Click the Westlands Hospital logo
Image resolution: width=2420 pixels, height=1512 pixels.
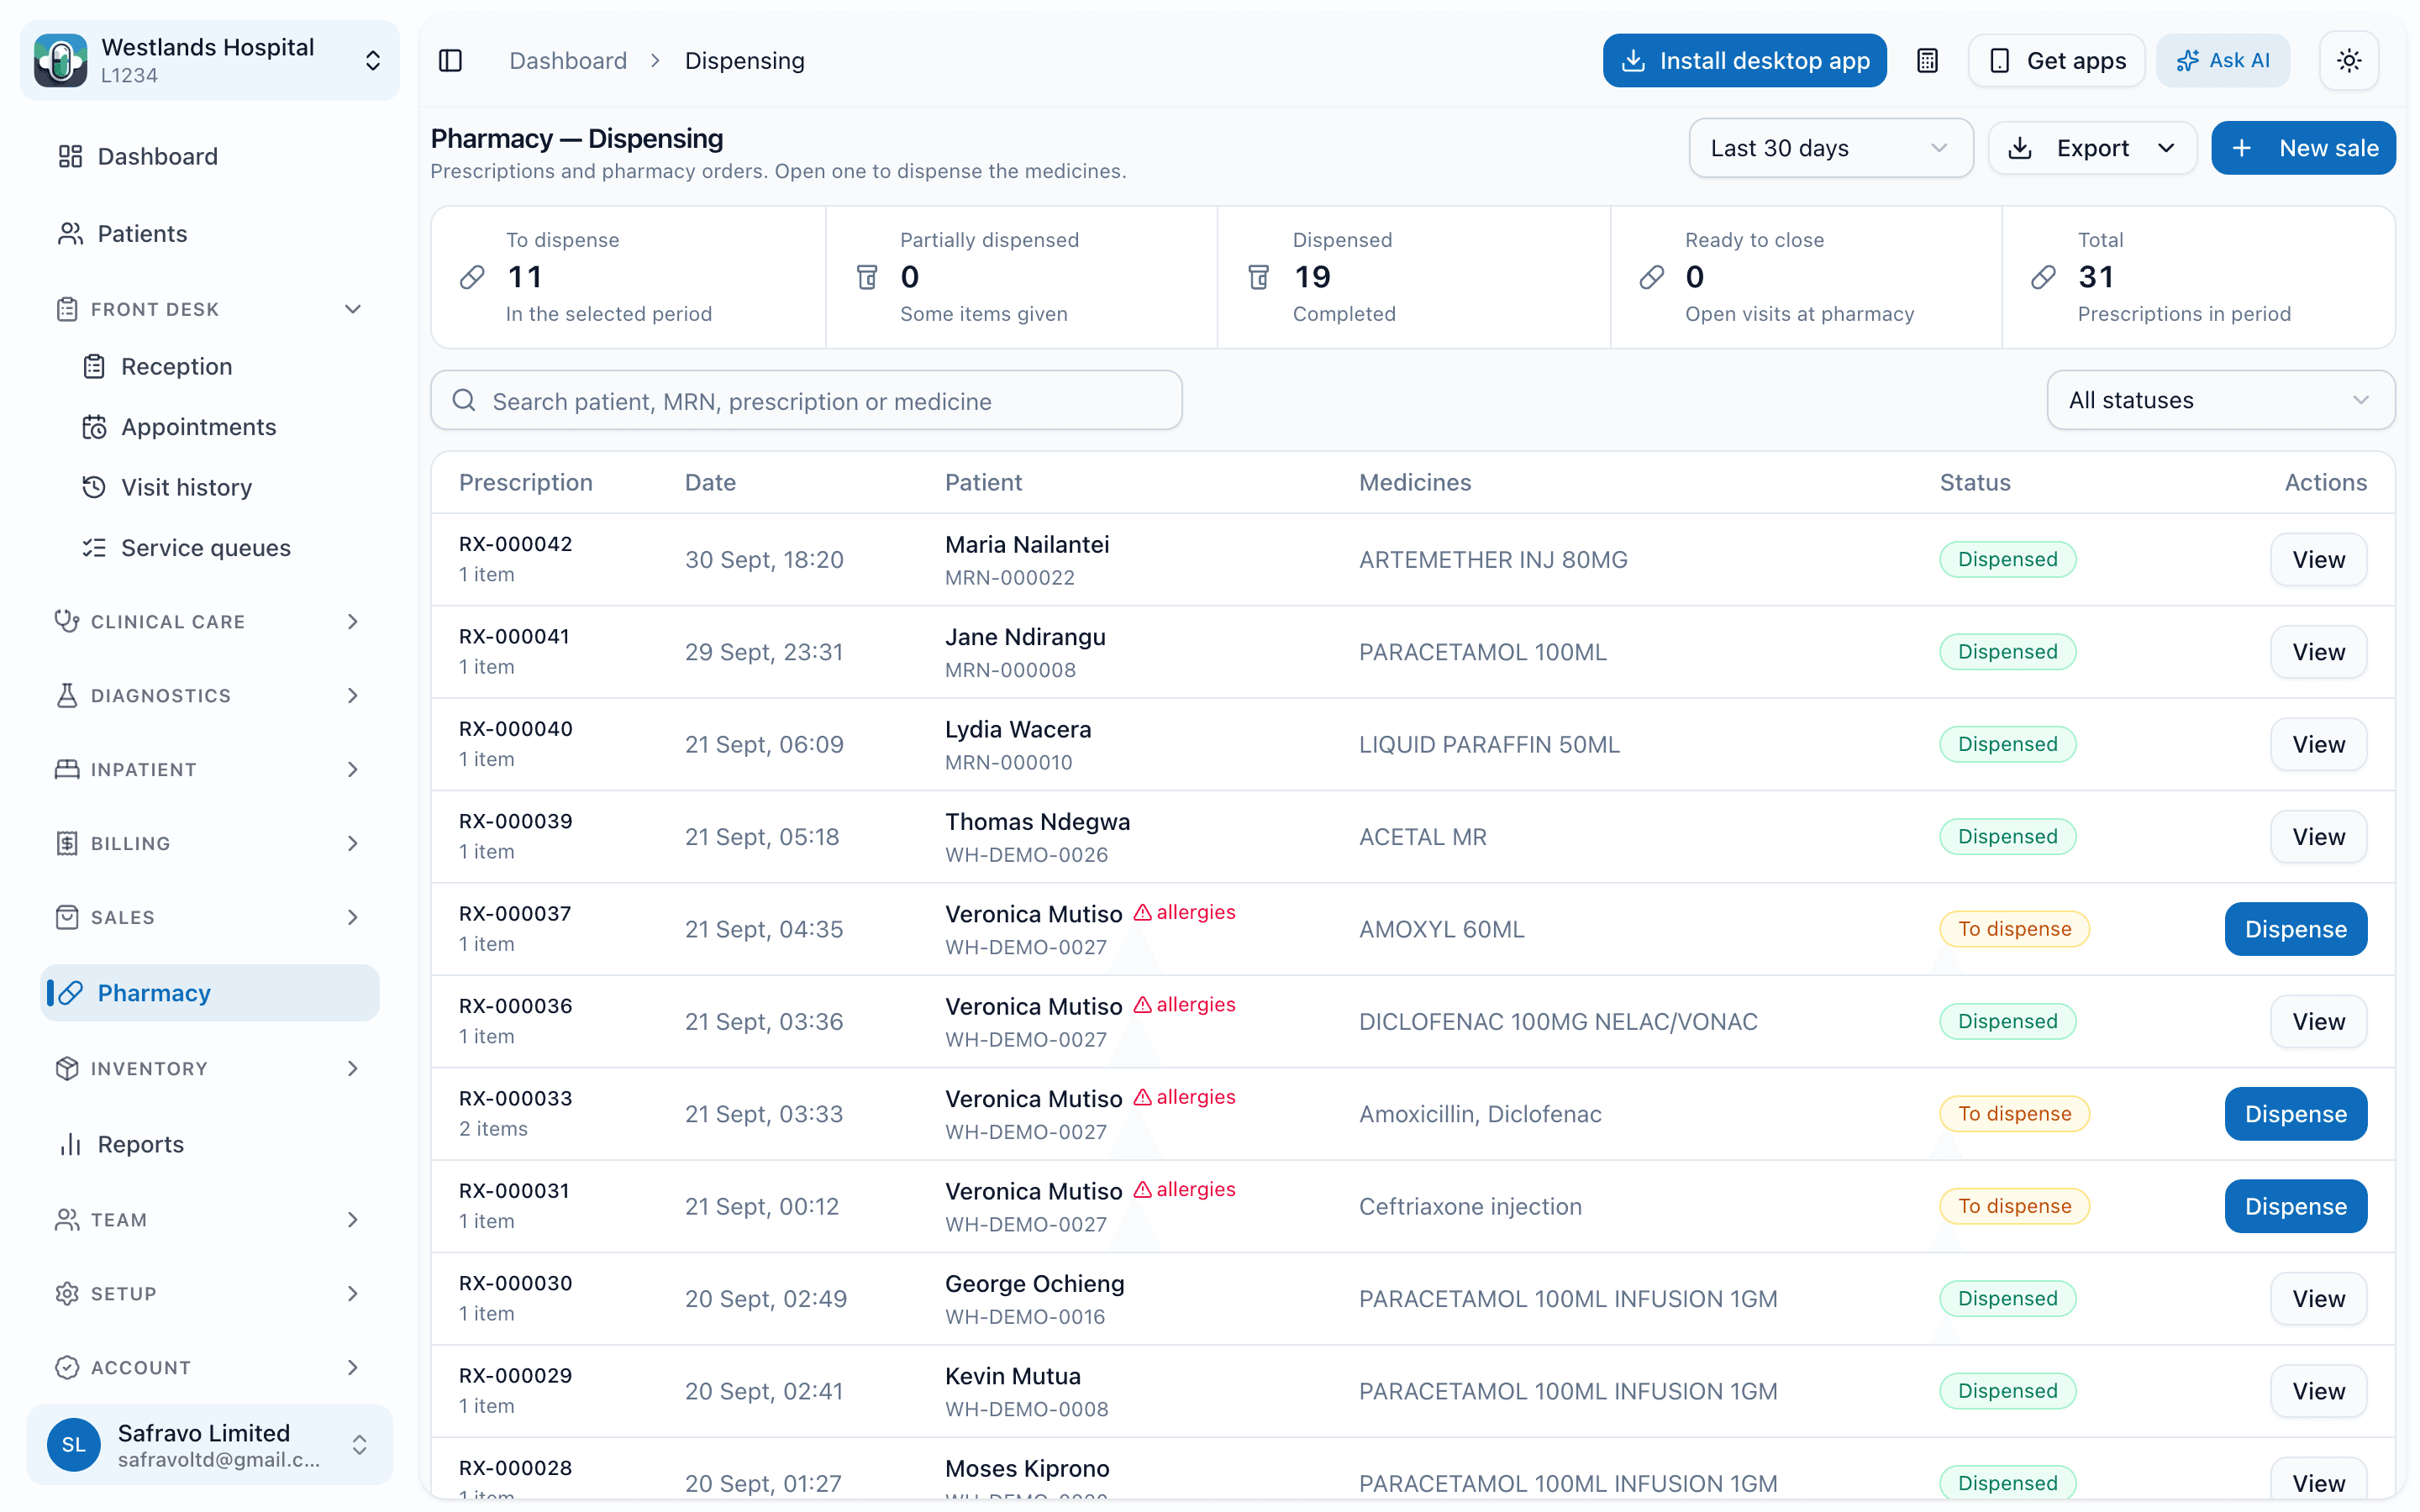(61, 61)
